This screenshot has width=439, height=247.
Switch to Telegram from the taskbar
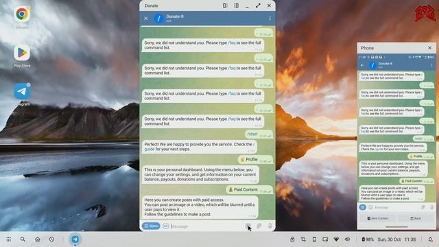[75, 239]
